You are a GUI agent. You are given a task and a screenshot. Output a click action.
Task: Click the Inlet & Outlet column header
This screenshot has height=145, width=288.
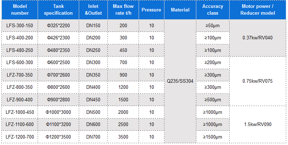click(x=93, y=10)
